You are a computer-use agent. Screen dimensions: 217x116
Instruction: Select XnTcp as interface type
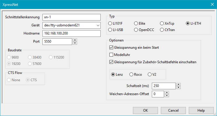coord(162,23)
